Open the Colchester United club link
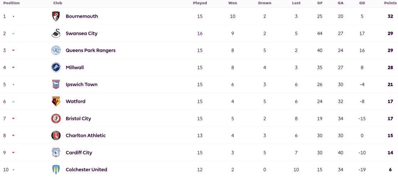 pos(86,170)
